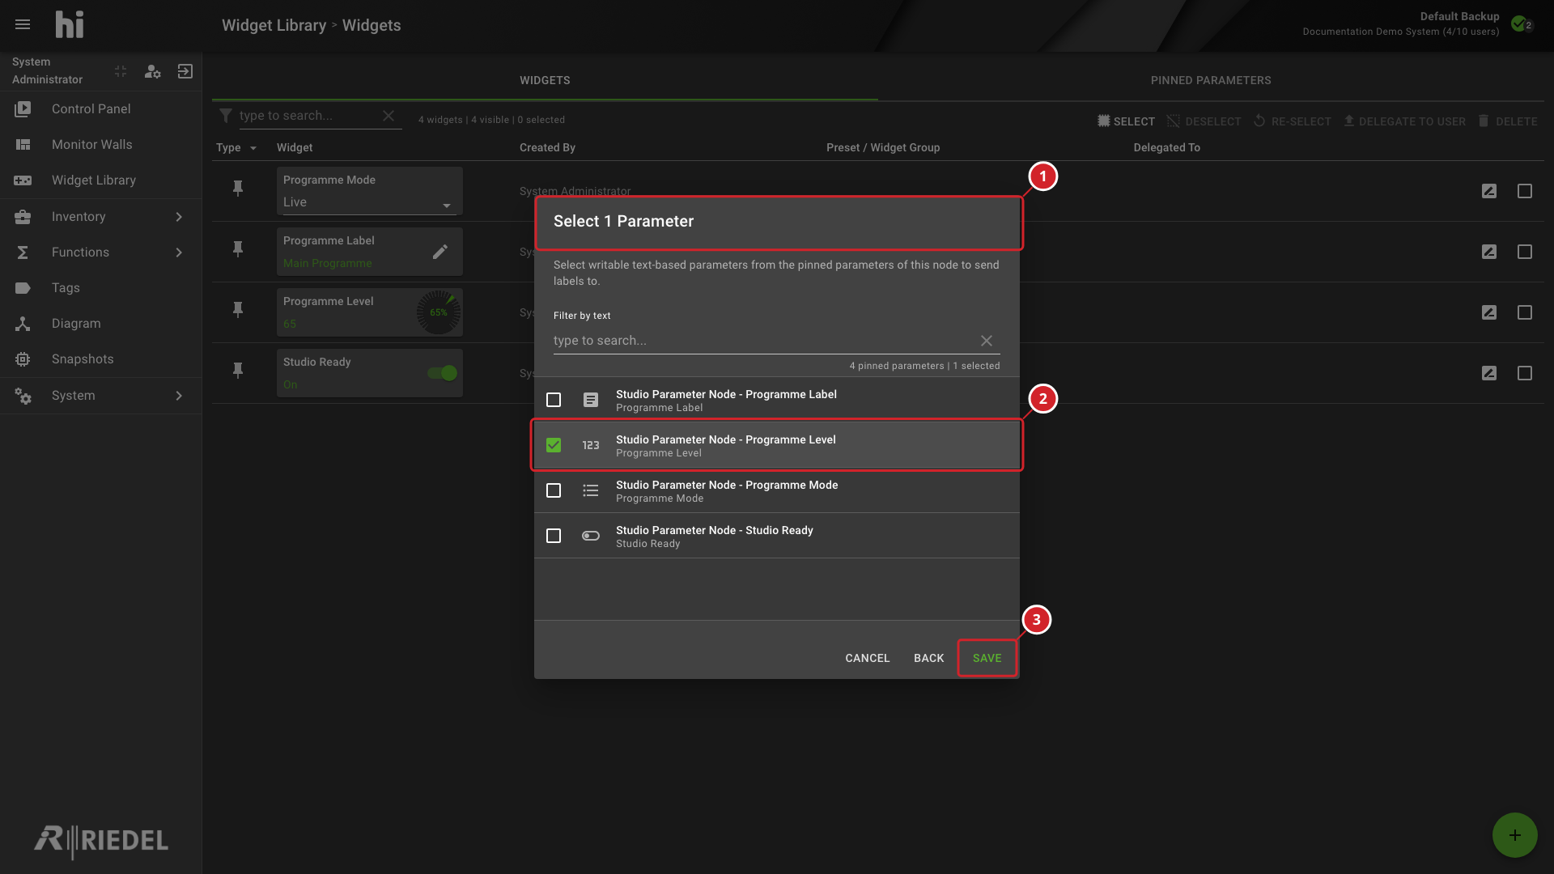Edit the Programme Level widget row
This screenshot has width=1554, height=874.
(1489, 312)
